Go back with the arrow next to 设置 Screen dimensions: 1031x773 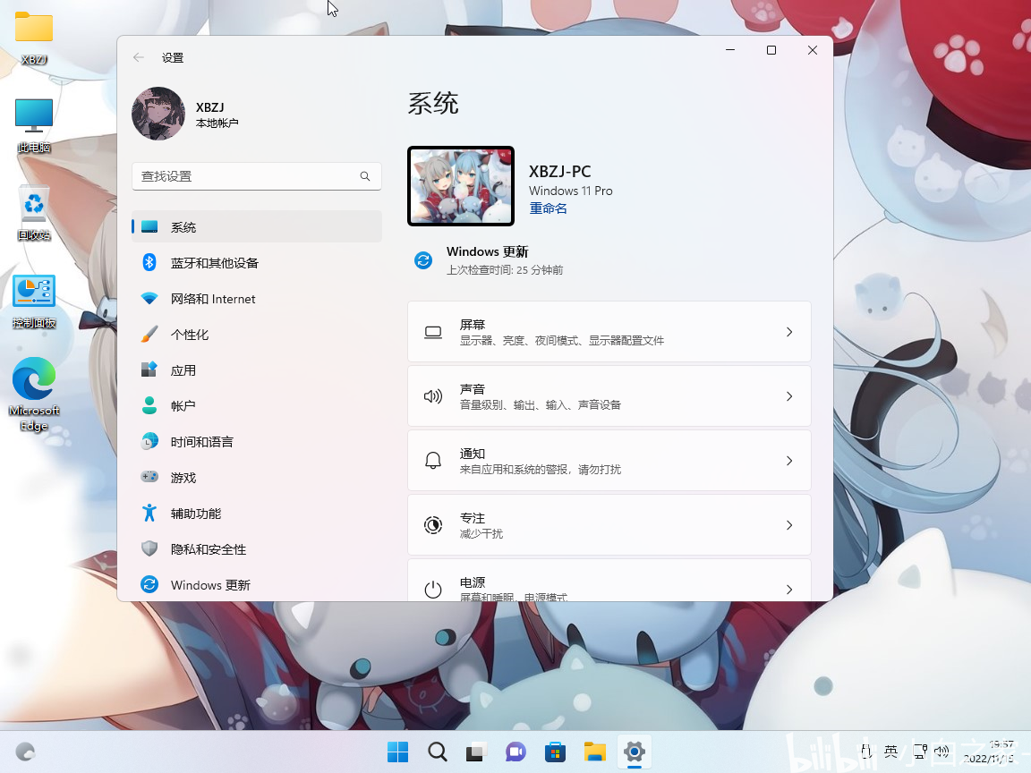click(x=139, y=58)
